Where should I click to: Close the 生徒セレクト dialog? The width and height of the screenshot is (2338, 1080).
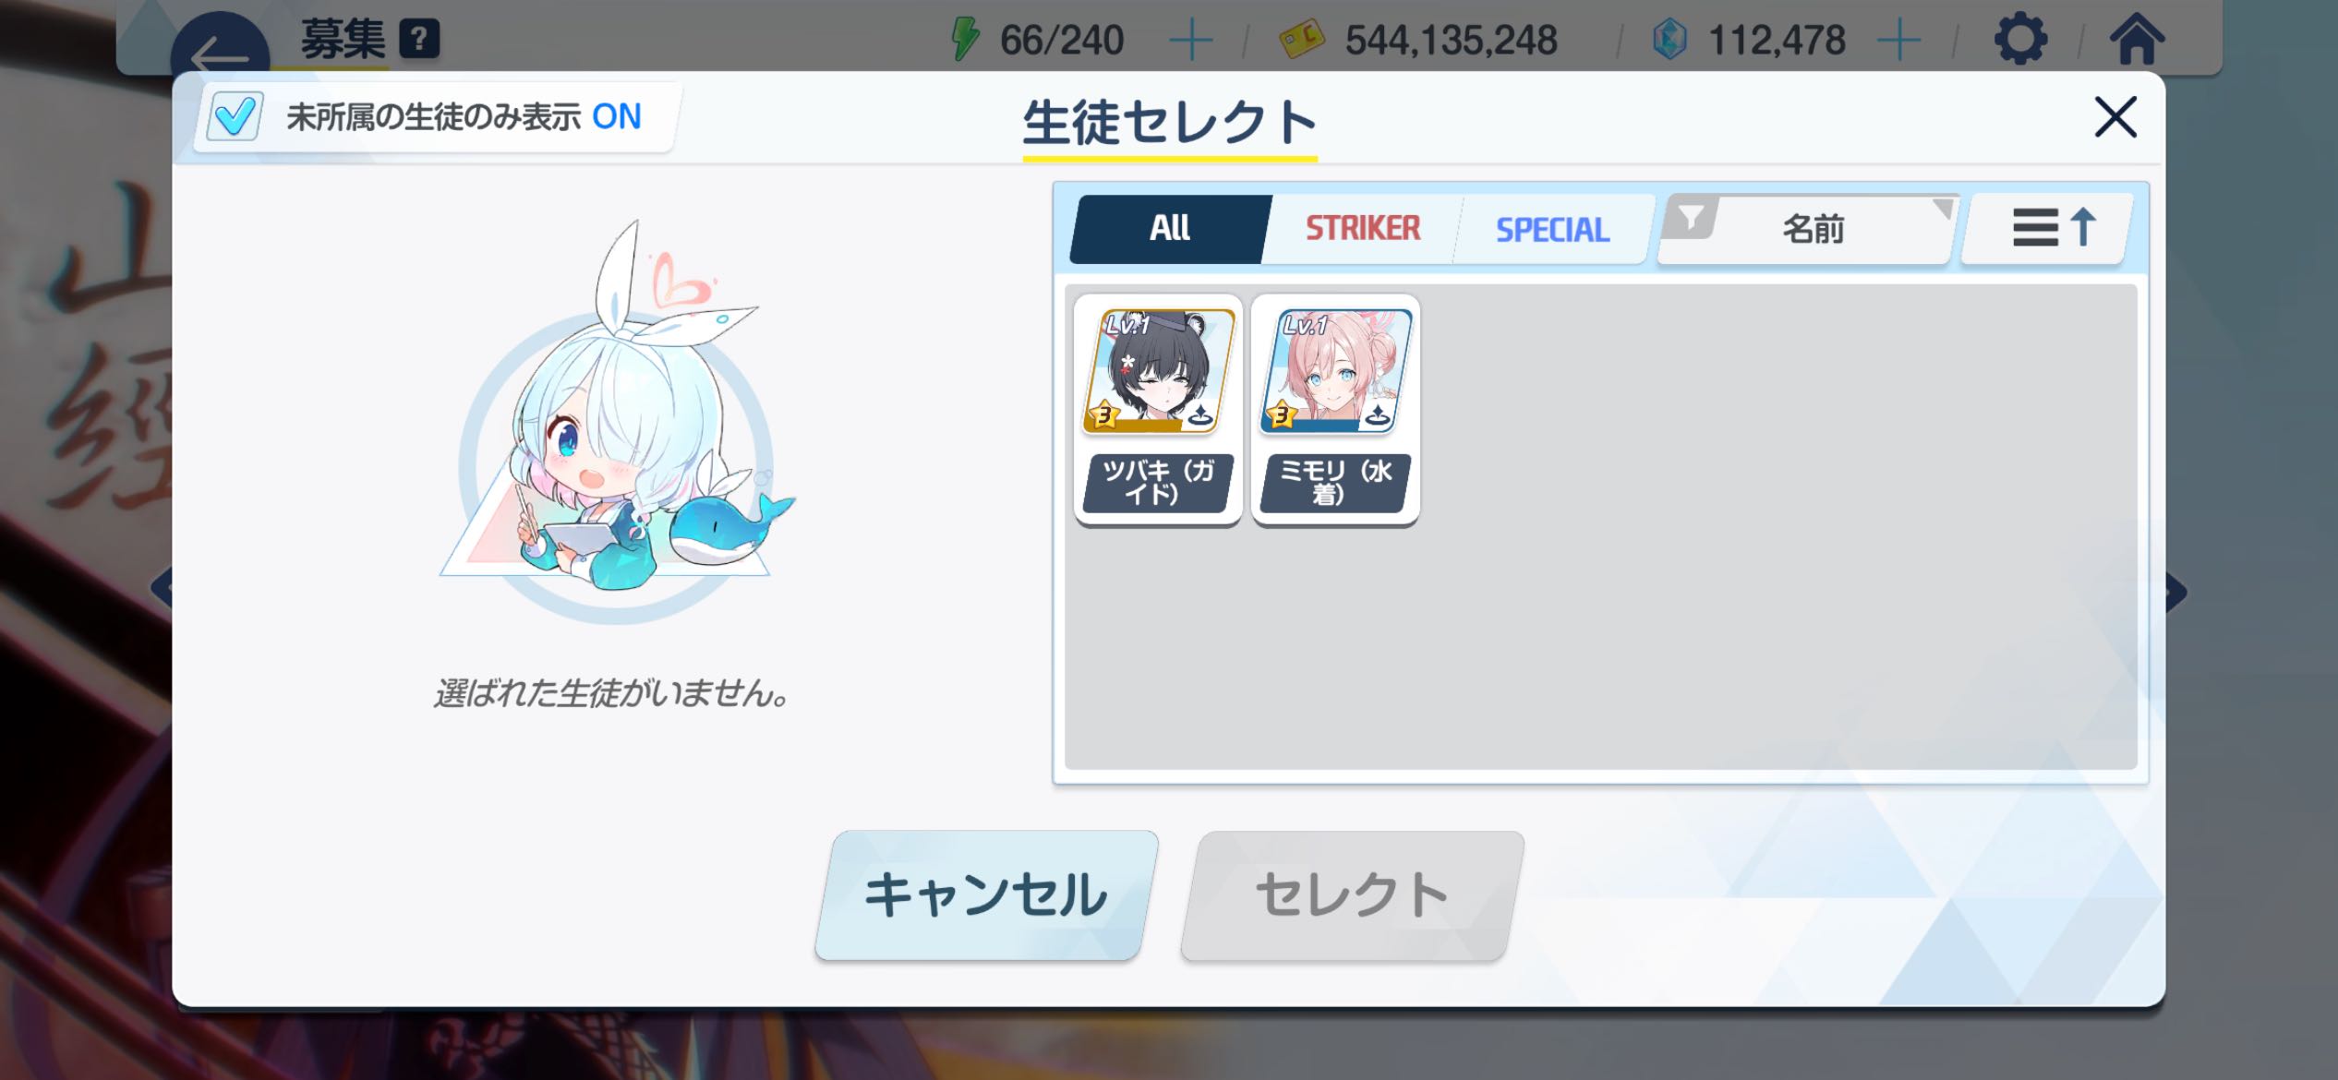[x=2115, y=117]
